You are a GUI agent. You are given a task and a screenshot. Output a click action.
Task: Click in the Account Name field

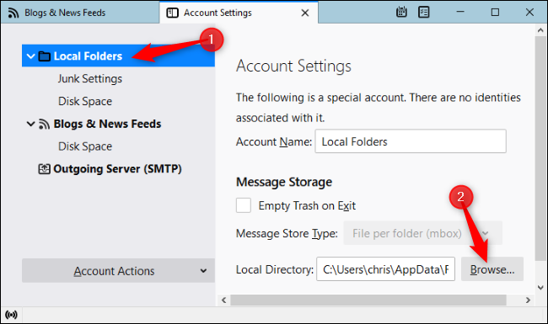click(x=411, y=141)
